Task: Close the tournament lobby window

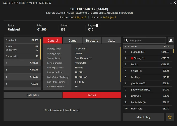Action: point(175,3)
